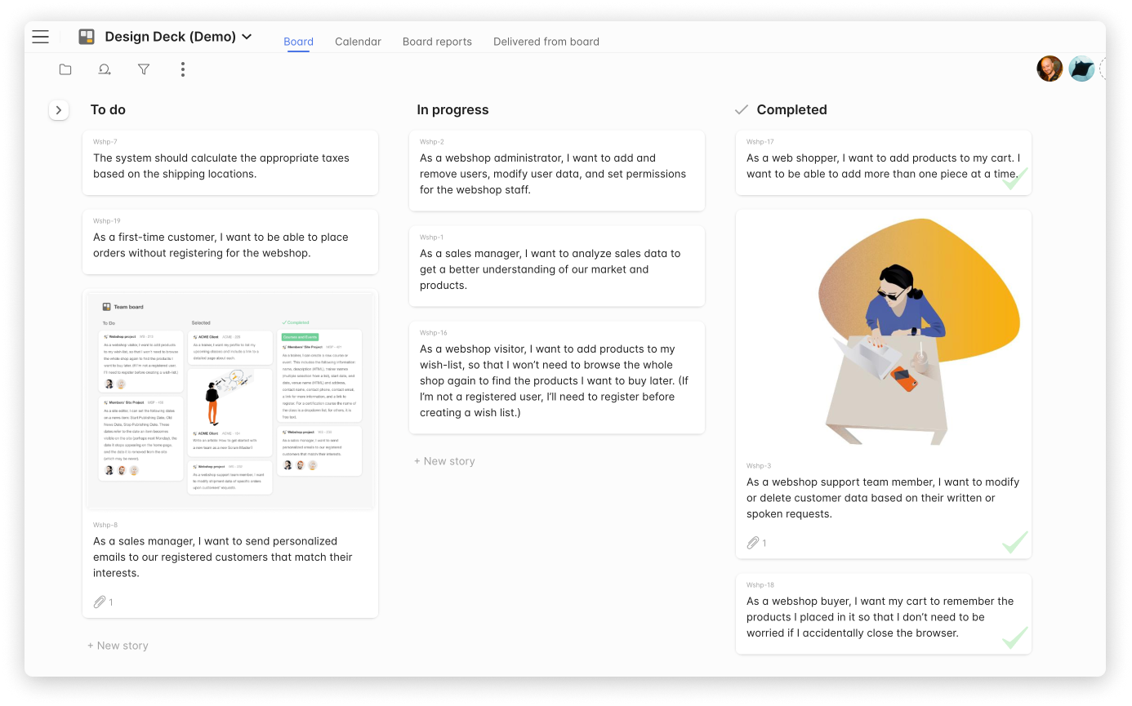Toggle the green checkmark on Wshp-3 card
Viewport: 1132px width, 706px height.
pyautogui.click(x=1014, y=542)
